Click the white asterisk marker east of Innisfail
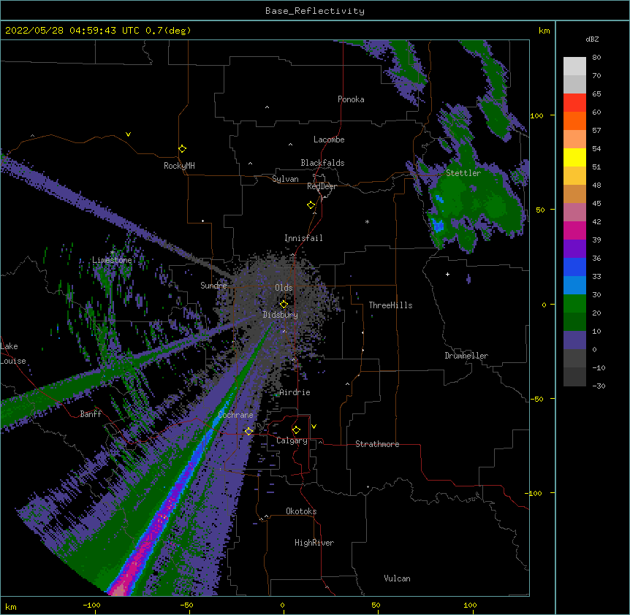 [367, 221]
